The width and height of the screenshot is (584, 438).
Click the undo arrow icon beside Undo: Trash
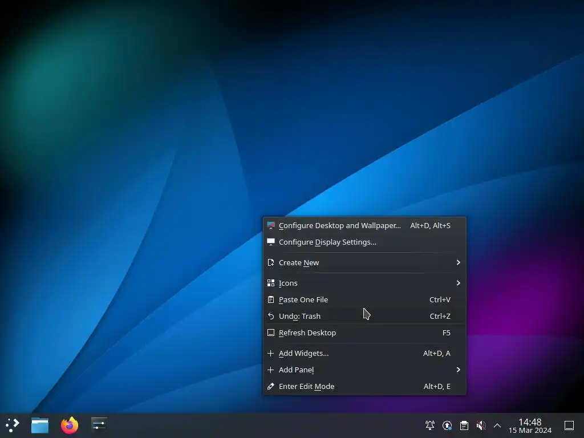click(271, 316)
